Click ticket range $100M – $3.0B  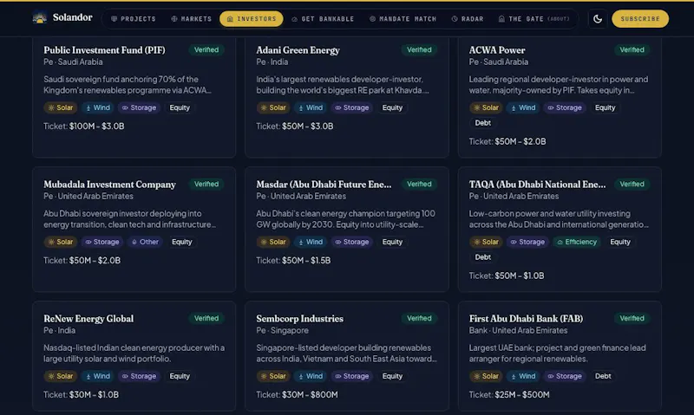(97, 126)
